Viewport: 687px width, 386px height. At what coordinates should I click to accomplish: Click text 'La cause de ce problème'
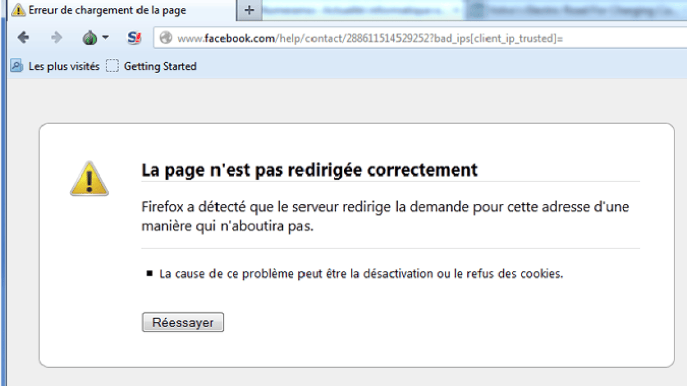[x=227, y=274]
